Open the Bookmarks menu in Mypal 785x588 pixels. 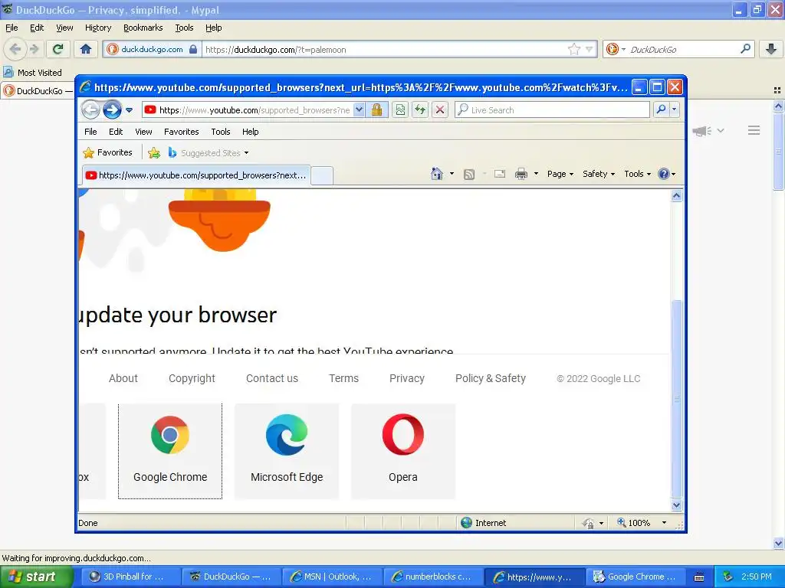click(143, 28)
